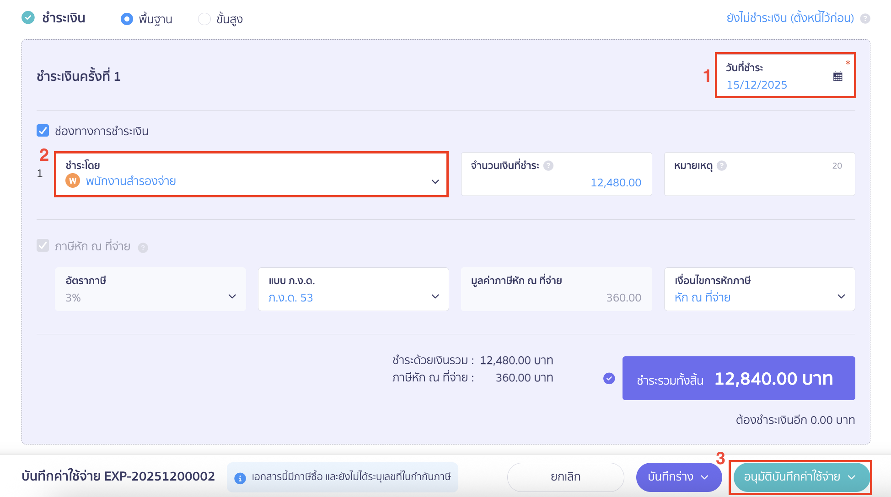Click the ยกเลิก cancel button
891x497 pixels.
click(565, 477)
